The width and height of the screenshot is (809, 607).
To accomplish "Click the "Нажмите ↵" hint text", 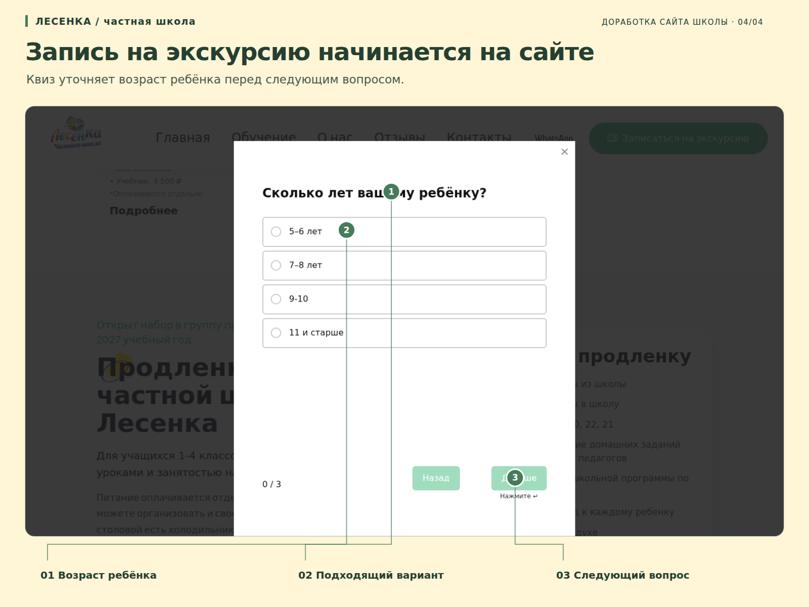I will tap(519, 496).
